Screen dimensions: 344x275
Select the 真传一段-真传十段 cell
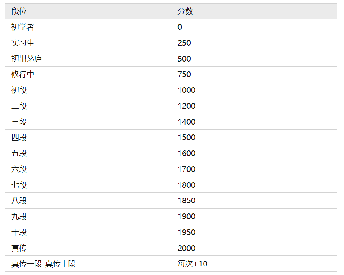point(44,264)
